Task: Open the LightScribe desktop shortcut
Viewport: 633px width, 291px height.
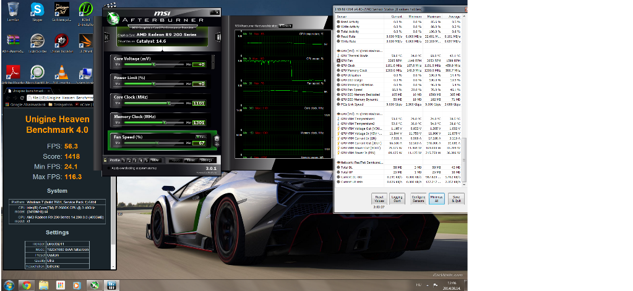Action: point(37,43)
